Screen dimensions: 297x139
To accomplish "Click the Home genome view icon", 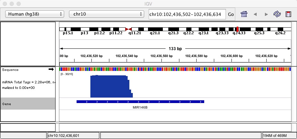I will [244, 14].
